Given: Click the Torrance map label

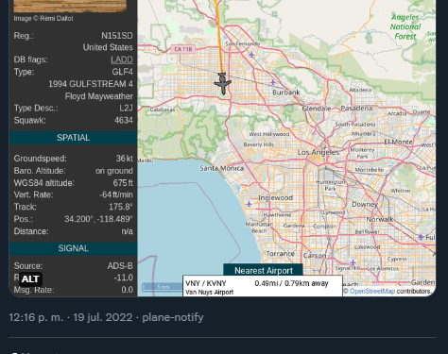Looking at the screenshot, I should (x=281, y=254).
